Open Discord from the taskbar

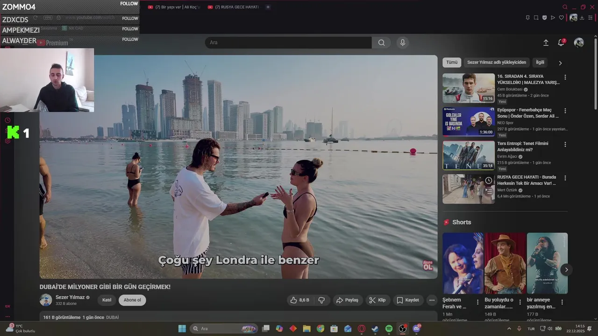click(416, 329)
